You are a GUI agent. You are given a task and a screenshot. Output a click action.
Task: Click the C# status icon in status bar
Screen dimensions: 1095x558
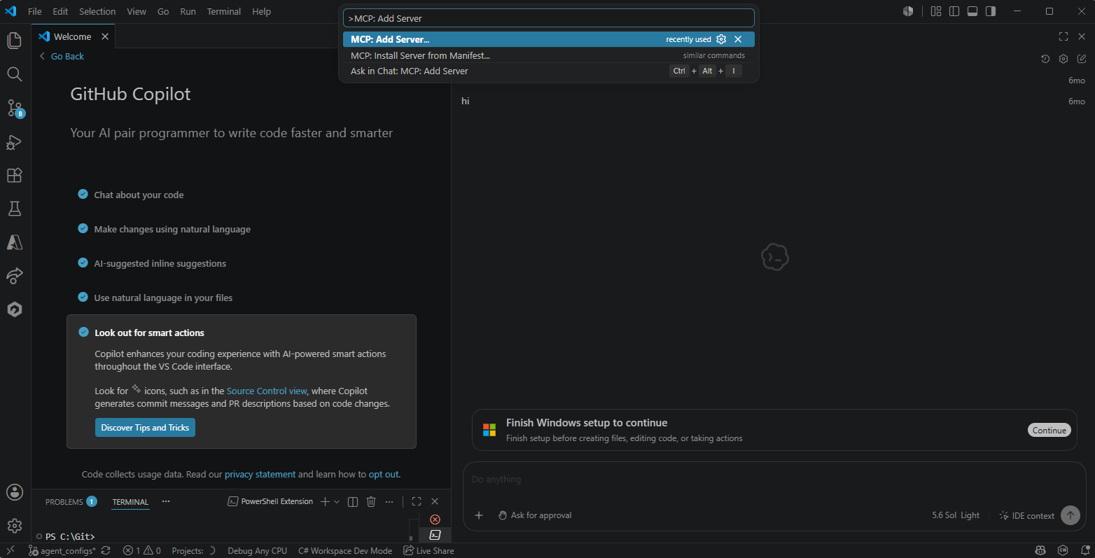click(1063, 551)
